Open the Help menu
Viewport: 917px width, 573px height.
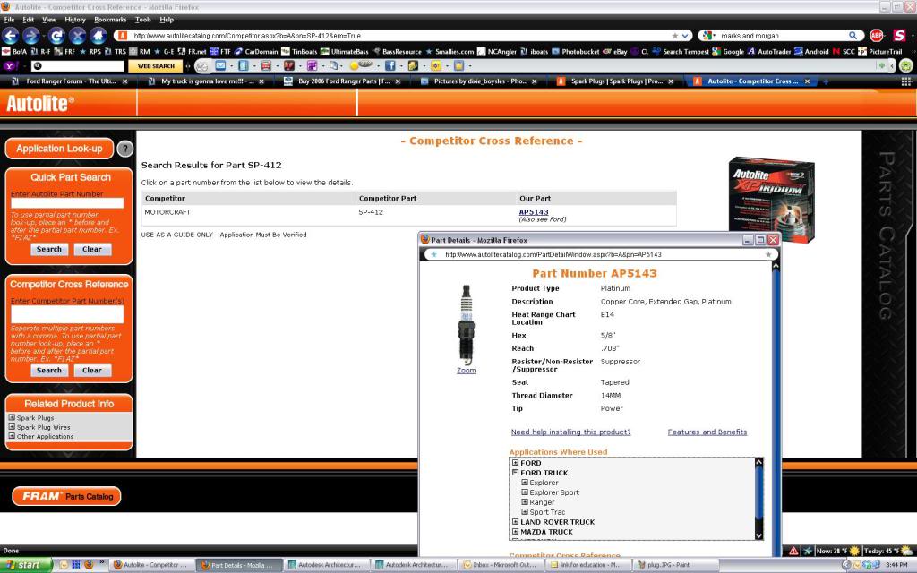[167, 20]
